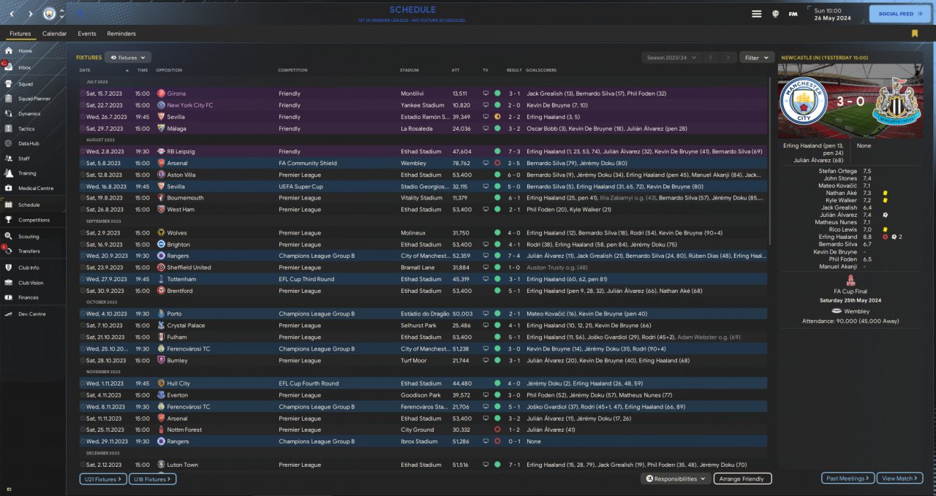Switch to the Calendar tab
This screenshot has height=496, width=936.
(54, 34)
